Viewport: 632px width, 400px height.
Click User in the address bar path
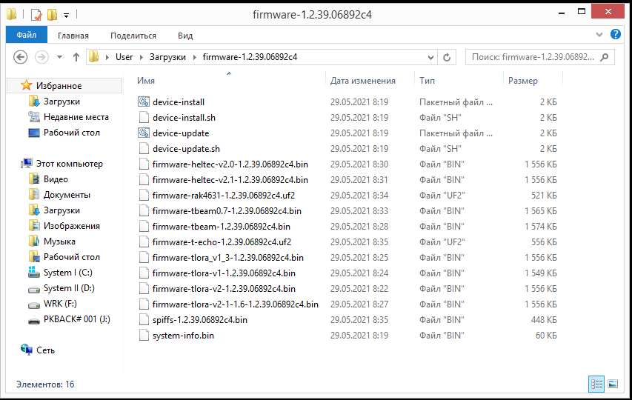point(124,57)
